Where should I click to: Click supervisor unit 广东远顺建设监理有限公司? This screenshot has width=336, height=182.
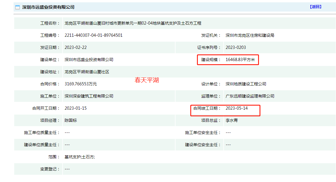point(250,96)
